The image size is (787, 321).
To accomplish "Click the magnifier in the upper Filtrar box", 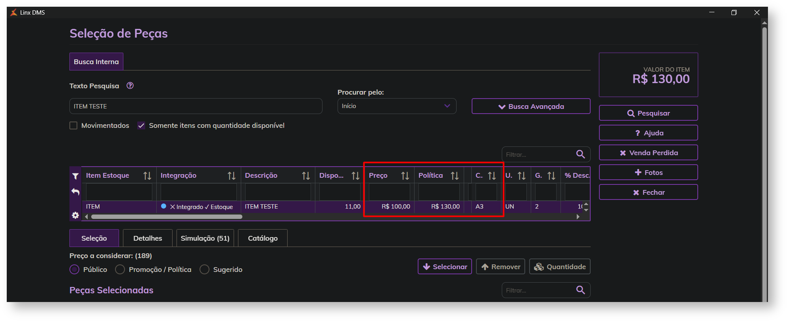I will [580, 154].
